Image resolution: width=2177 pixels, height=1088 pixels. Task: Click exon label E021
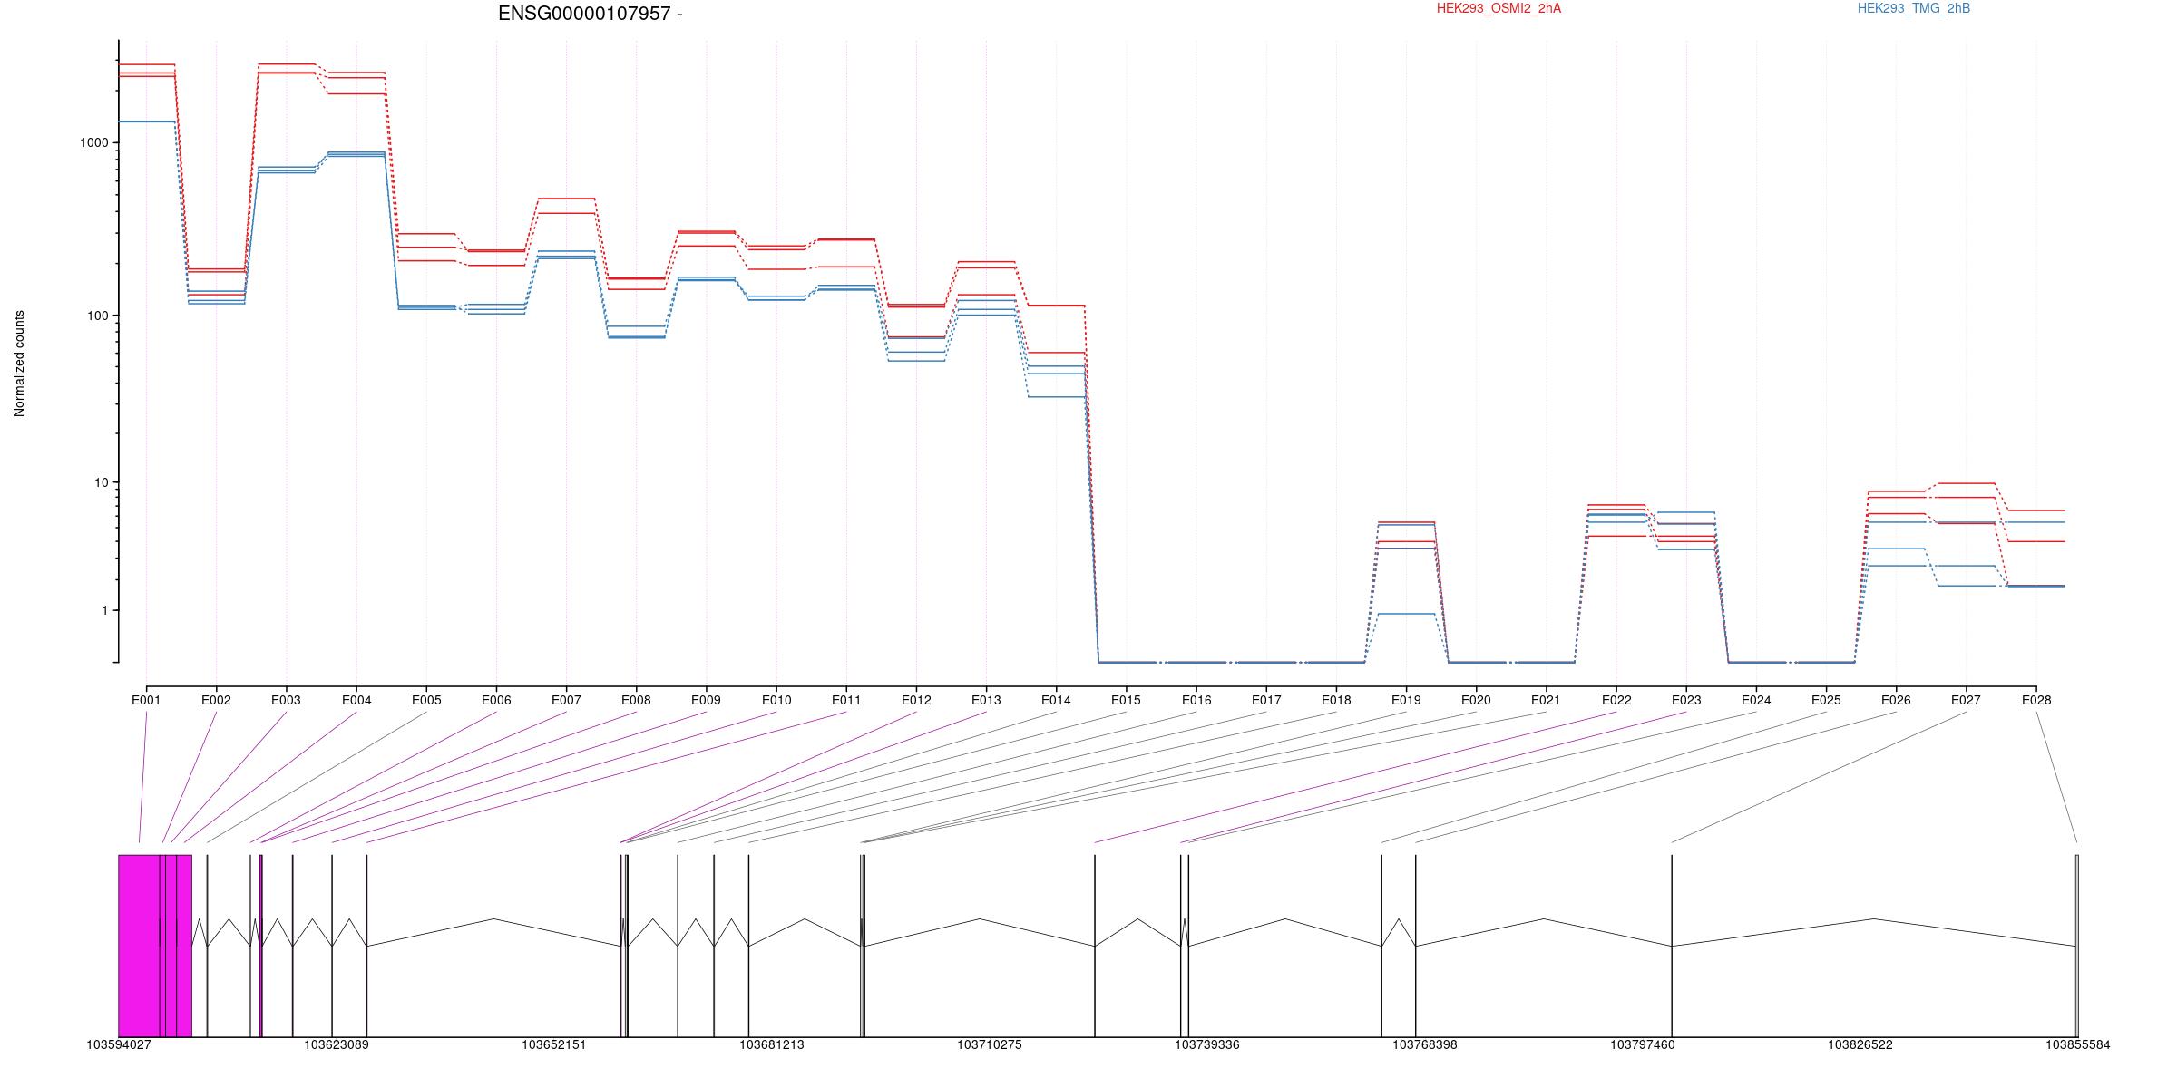pyautogui.click(x=1546, y=700)
